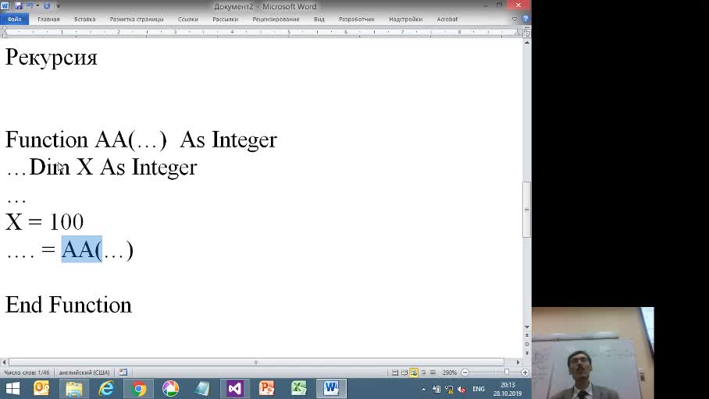Click word count Число слов status entry
The image size is (709, 399).
click(x=27, y=373)
